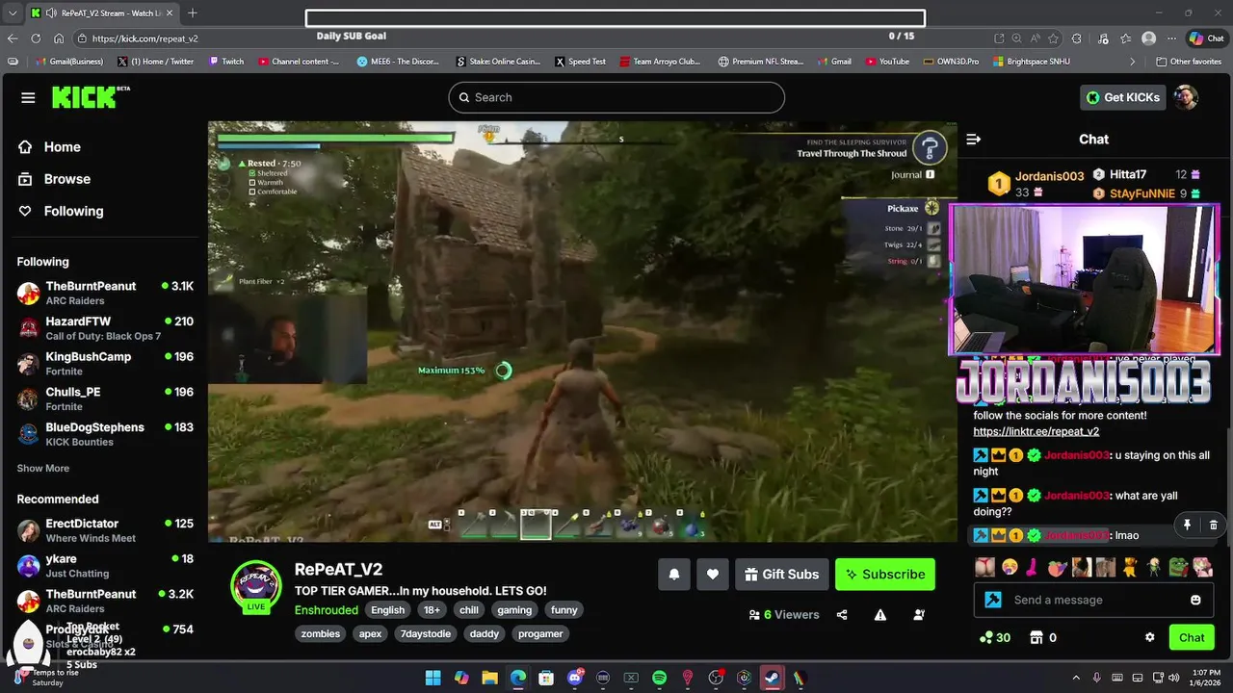The height and width of the screenshot is (693, 1233).
Task: Click the notification bell button
Action: point(674,575)
